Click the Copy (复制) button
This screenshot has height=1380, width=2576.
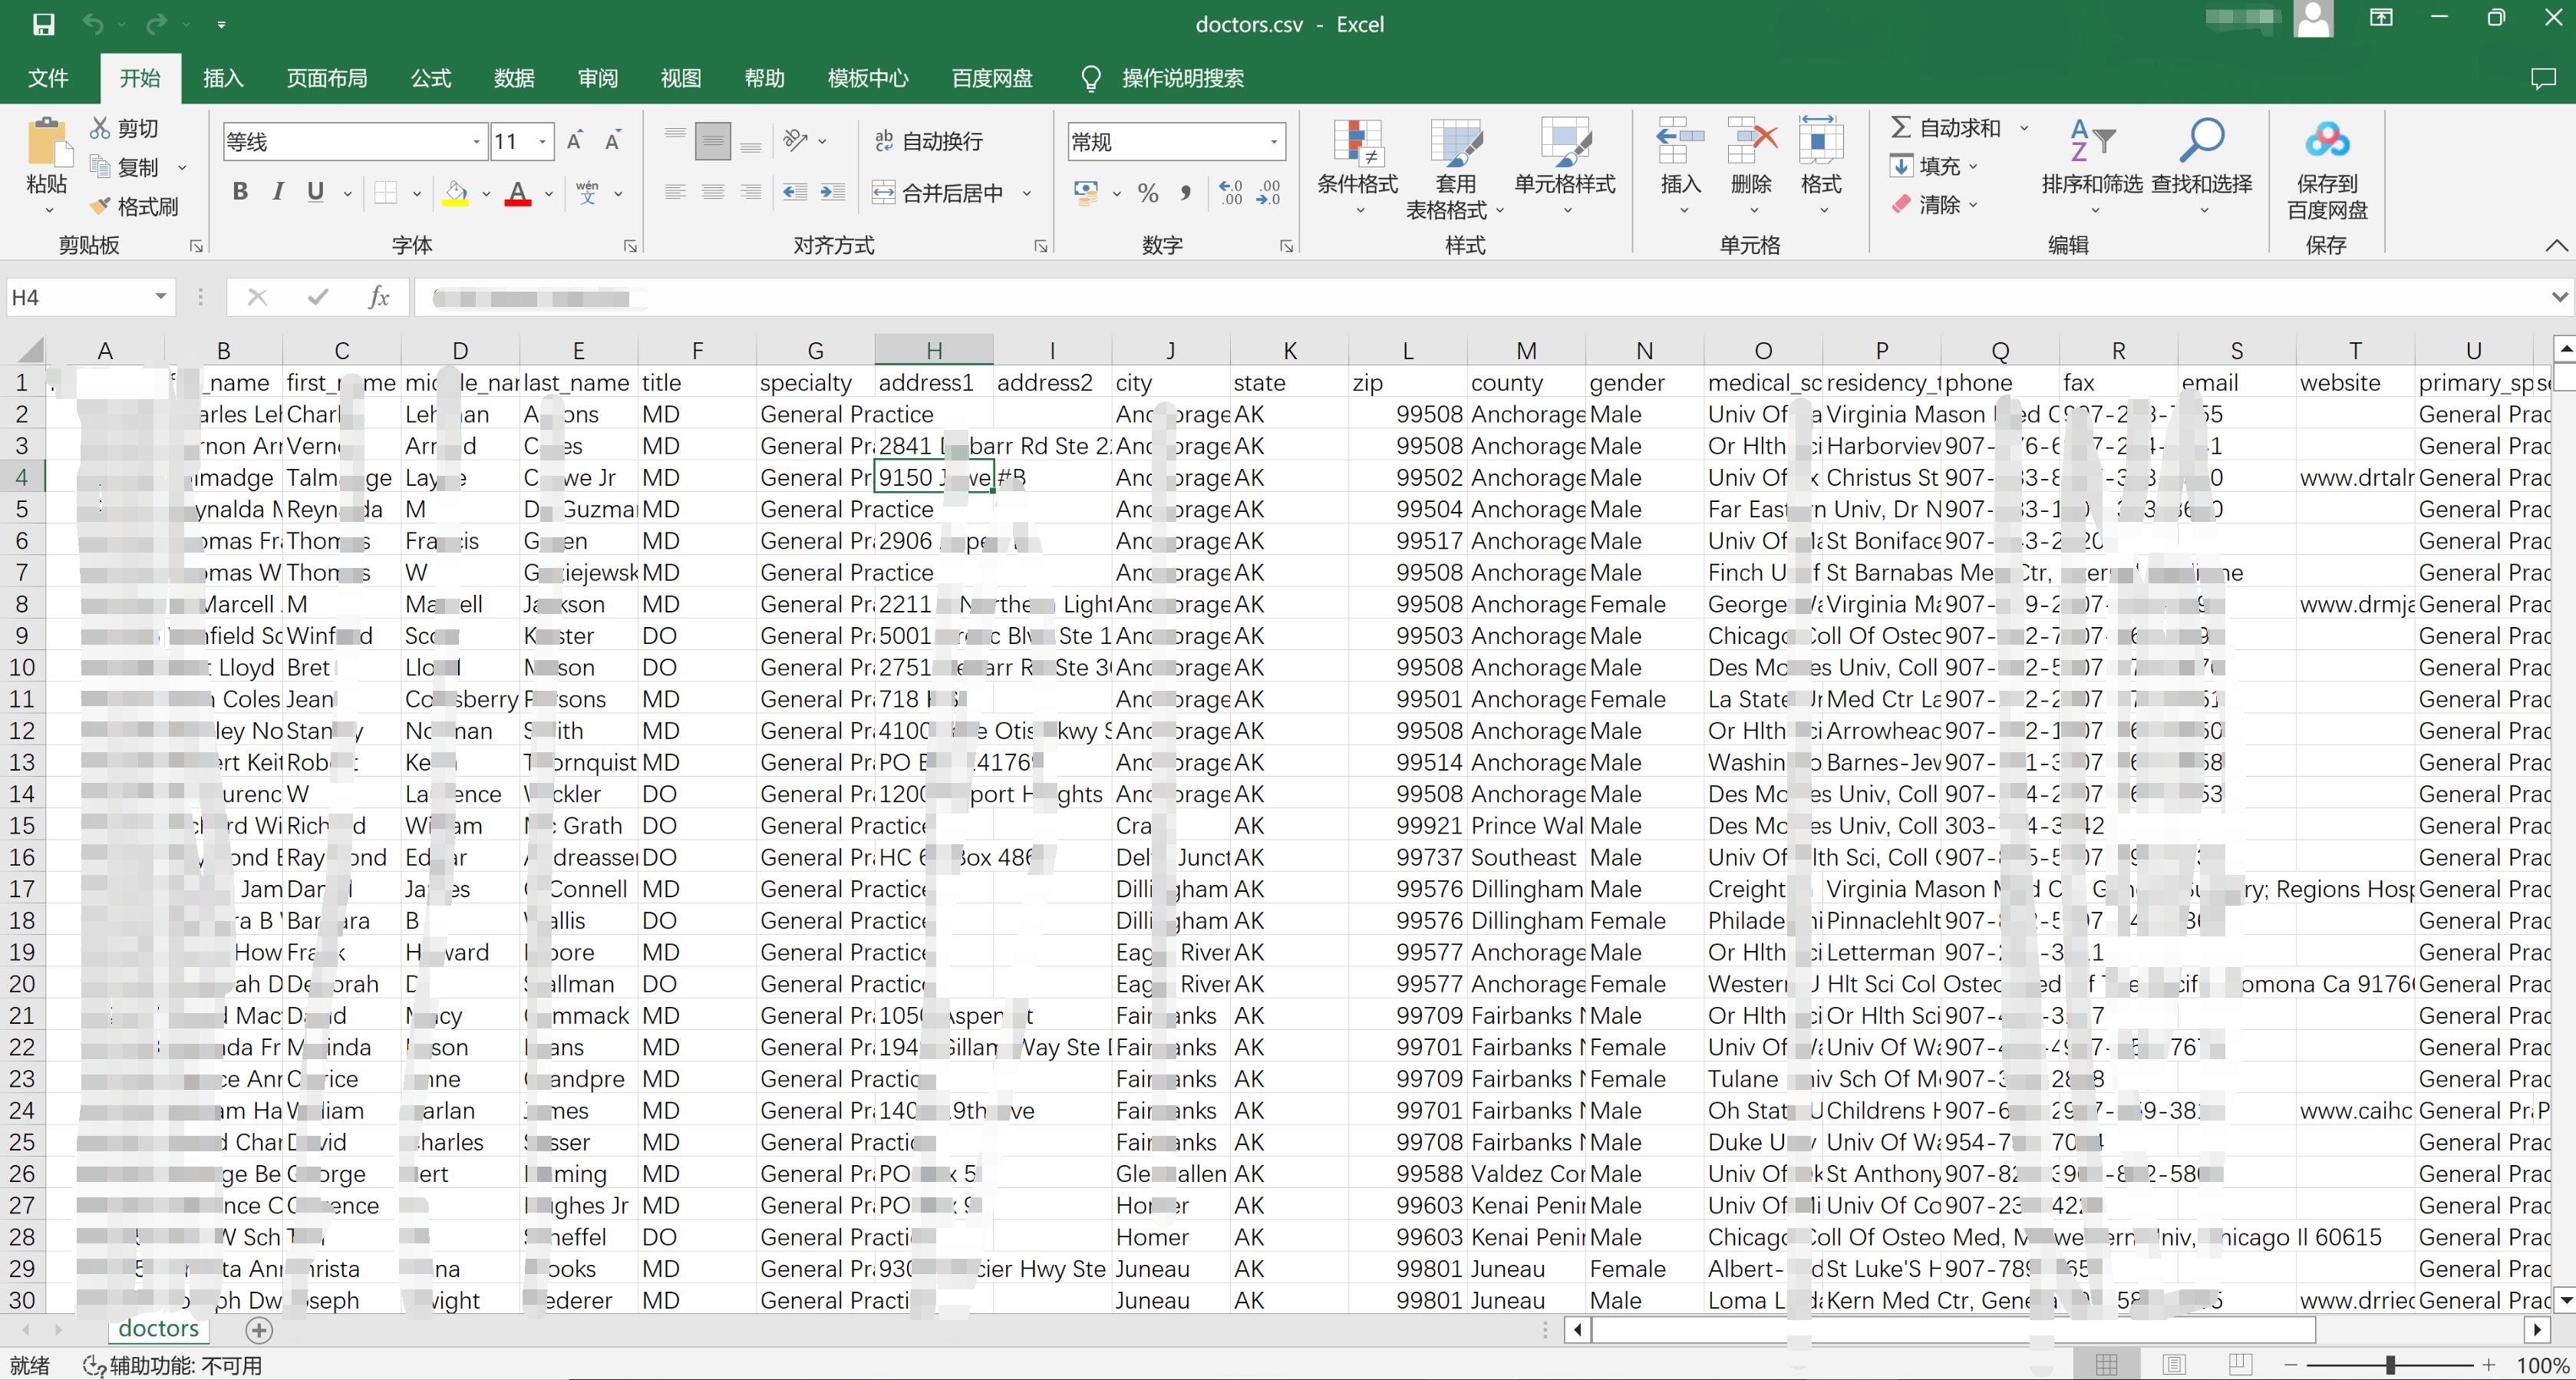tap(124, 167)
